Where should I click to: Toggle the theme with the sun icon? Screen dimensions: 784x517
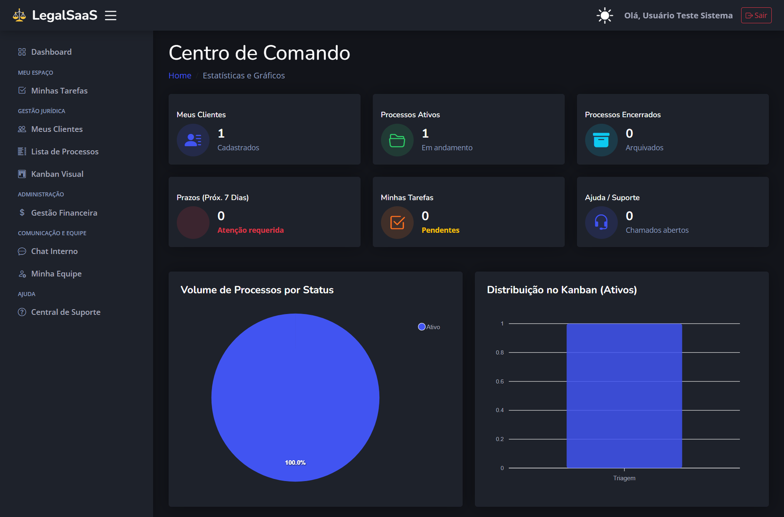(605, 15)
